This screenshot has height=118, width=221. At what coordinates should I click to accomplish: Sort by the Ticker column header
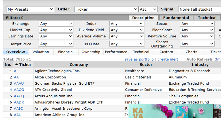(23, 65)
